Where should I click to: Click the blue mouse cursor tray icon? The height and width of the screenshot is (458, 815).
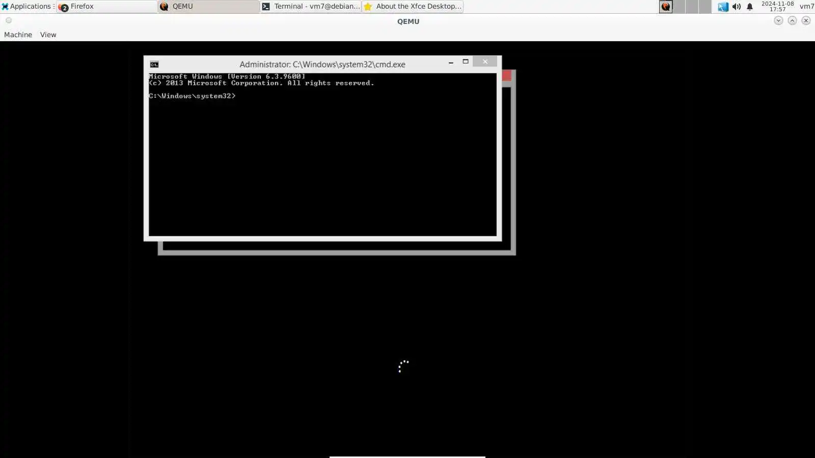723,7
